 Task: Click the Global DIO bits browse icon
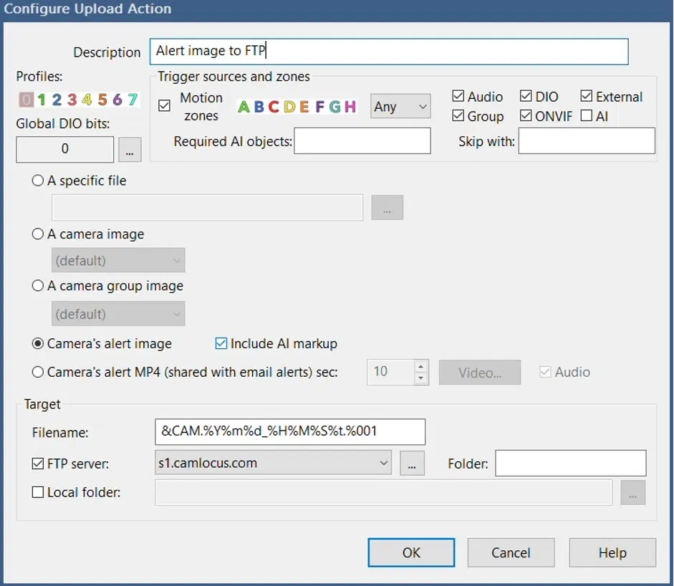pyautogui.click(x=130, y=150)
